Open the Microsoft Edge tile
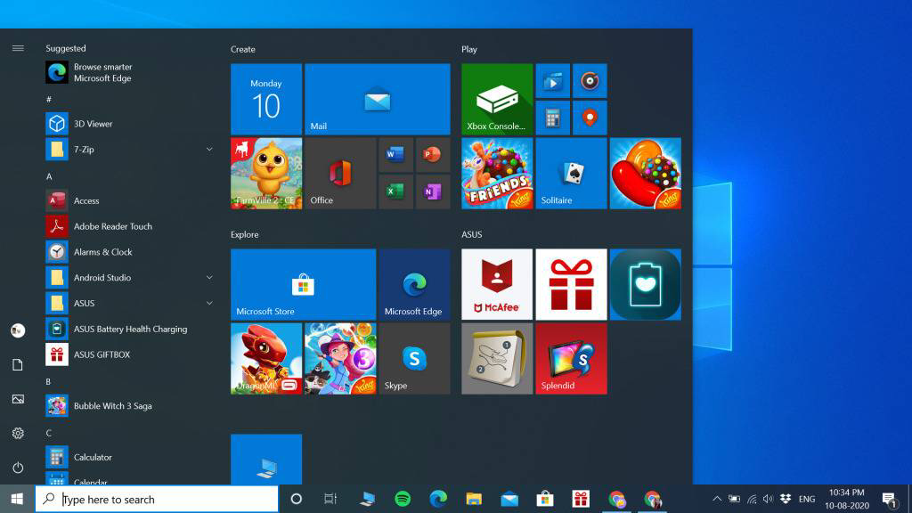This screenshot has height=513, width=912. tap(415, 284)
